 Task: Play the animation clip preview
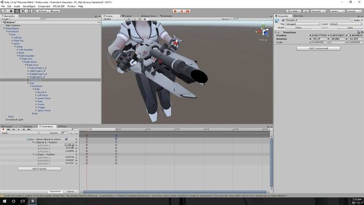coord(19,129)
